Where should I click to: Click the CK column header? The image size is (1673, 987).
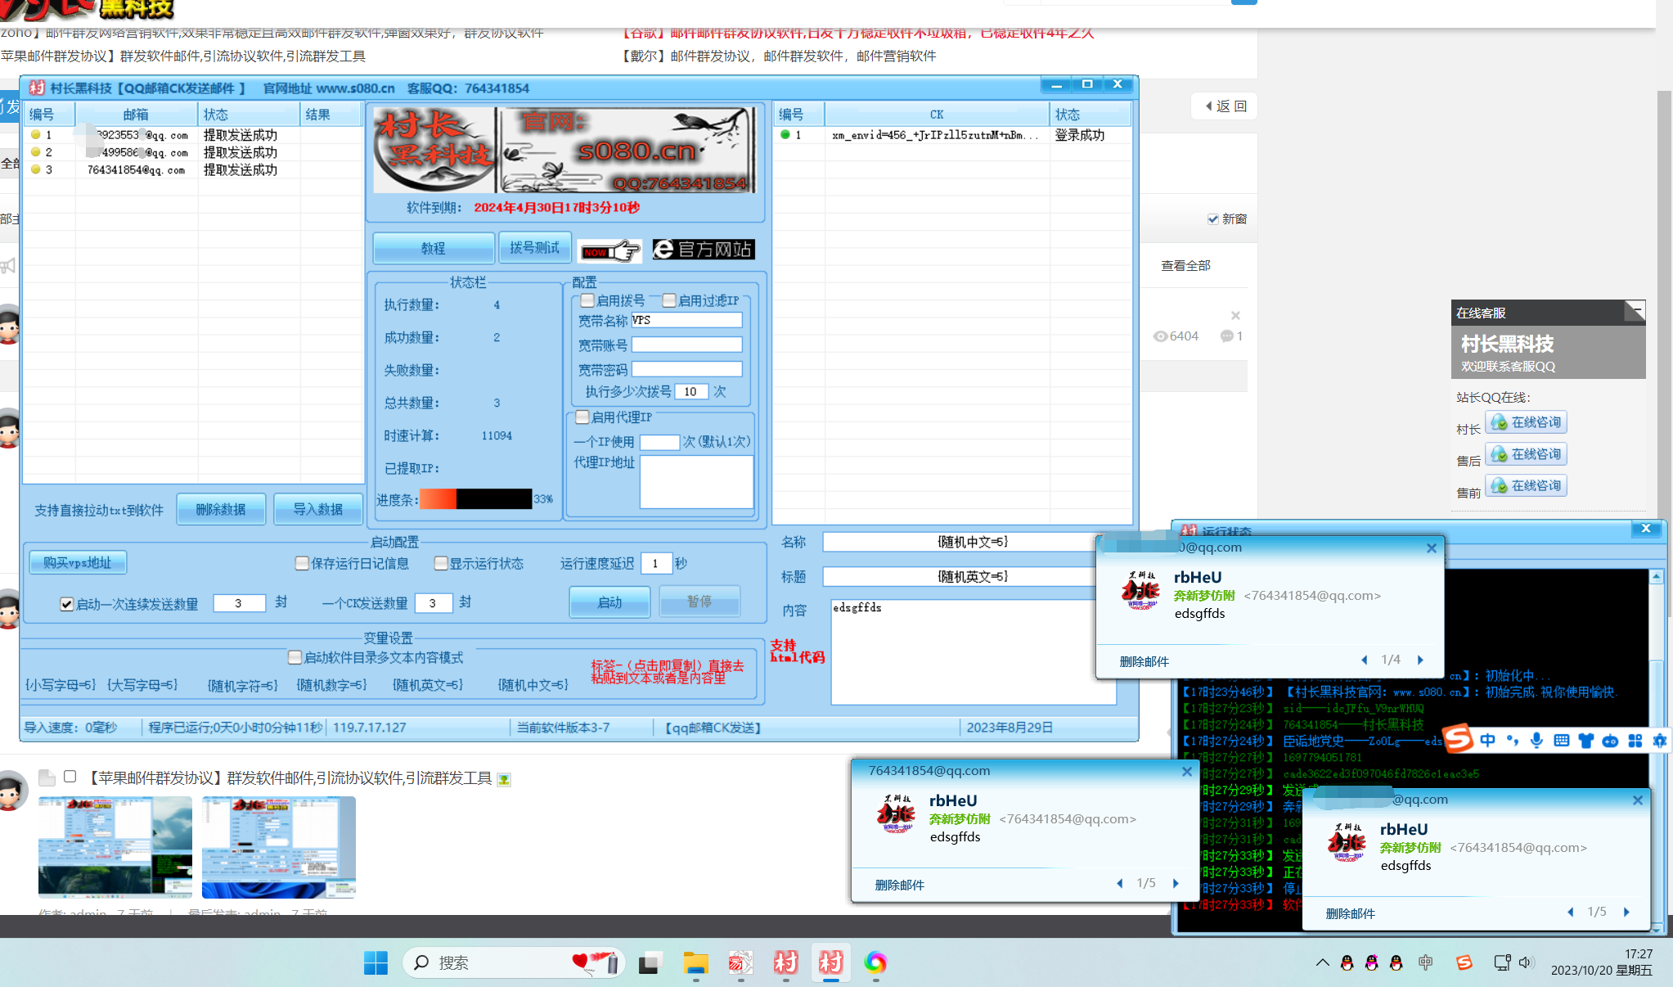pos(937,115)
